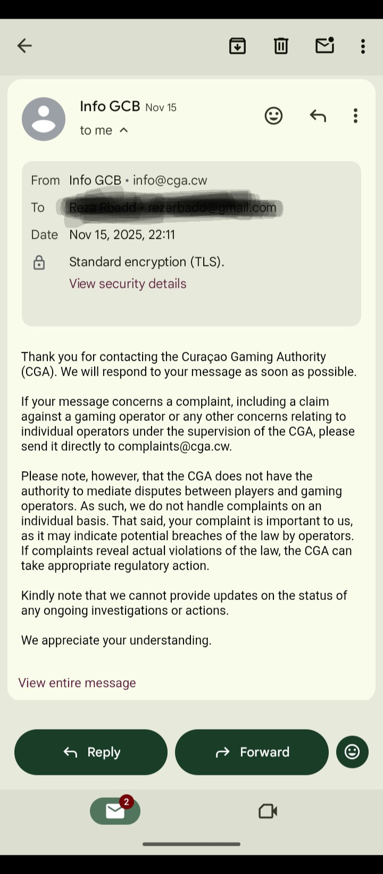Tap the back arrow to leave email
This screenshot has width=383, height=874.
(24, 46)
